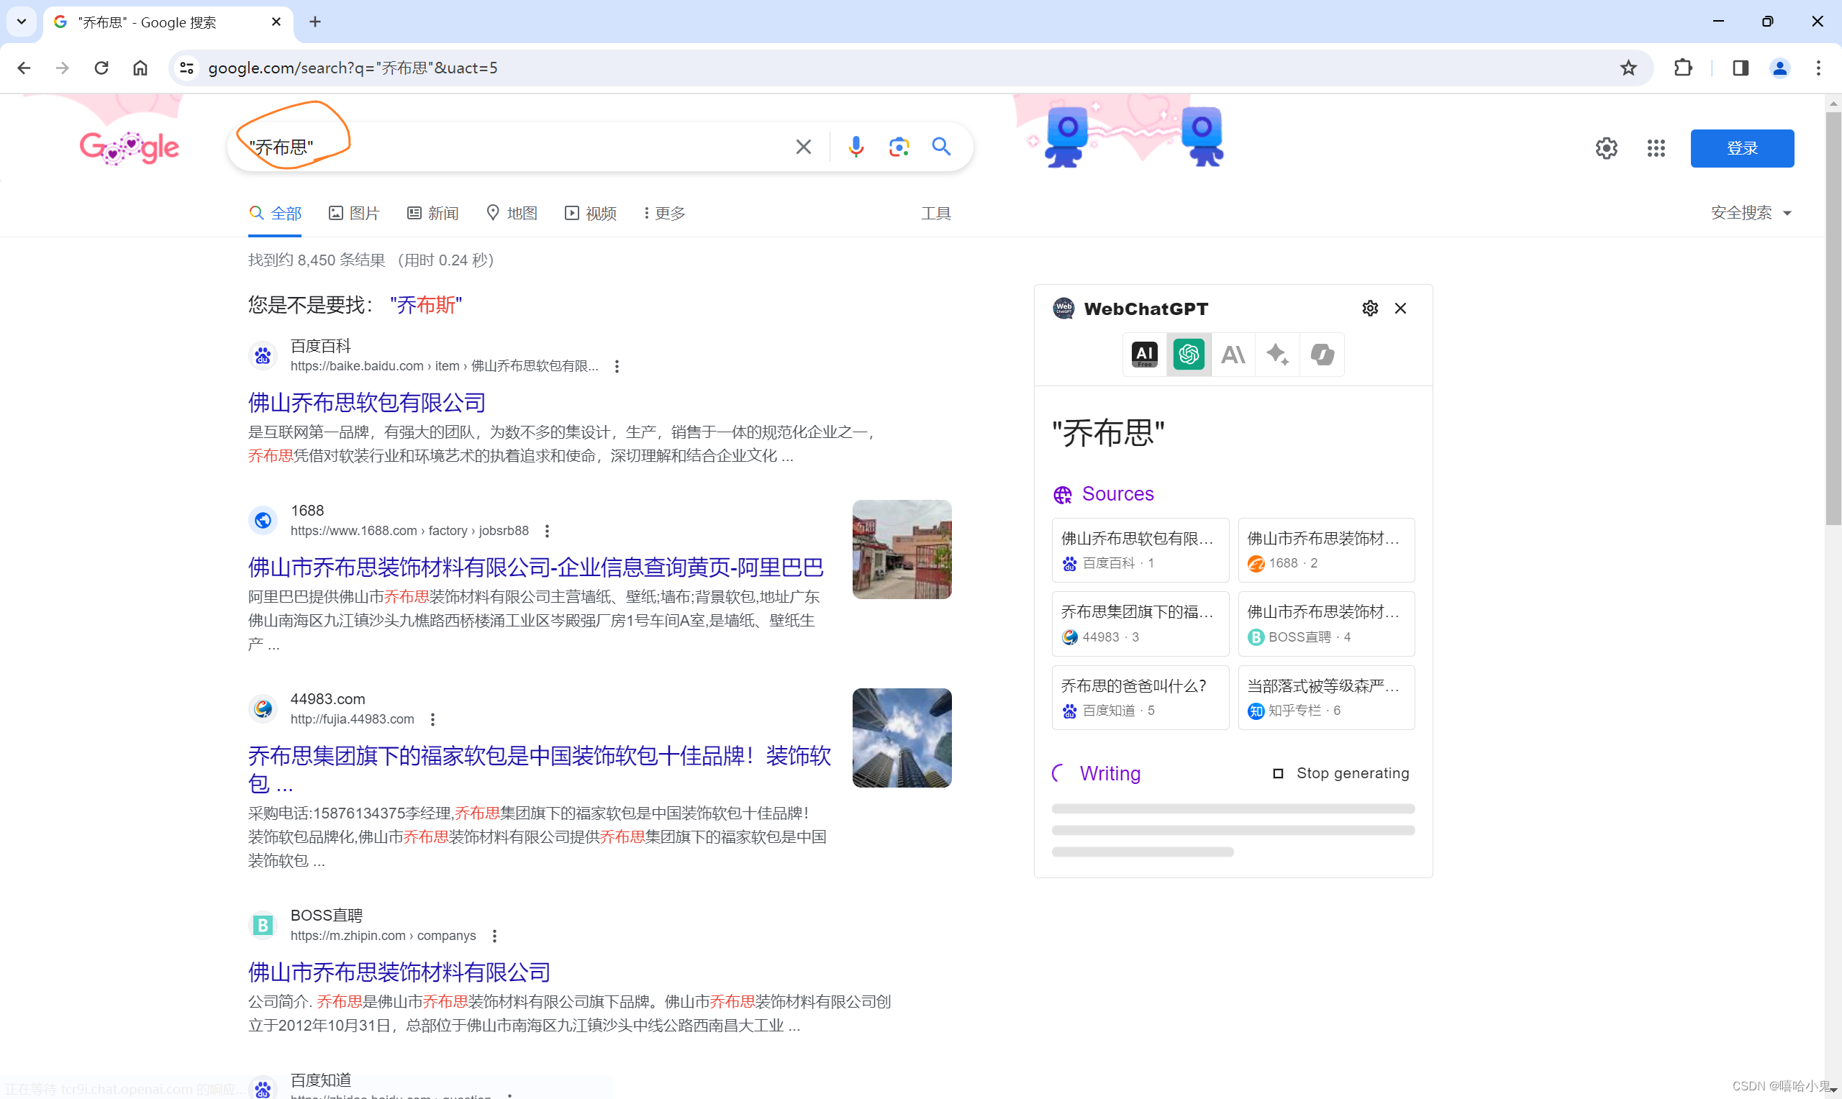
Task: Open 乔布思集团旗下的福家软包 result link
Action: pos(539,770)
